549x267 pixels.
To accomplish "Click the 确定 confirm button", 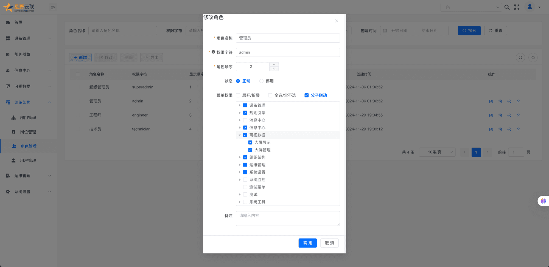I will (x=307, y=243).
